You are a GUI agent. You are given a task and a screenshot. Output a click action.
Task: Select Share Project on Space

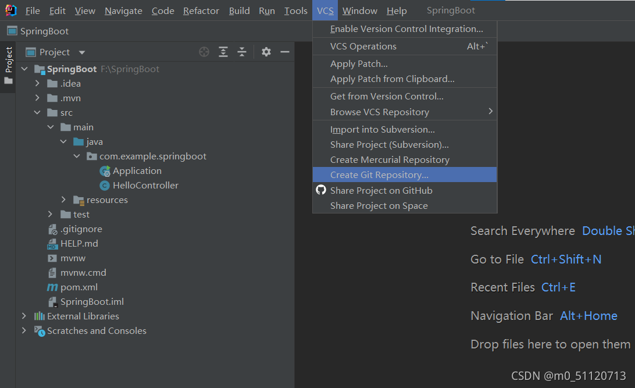tap(405, 206)
